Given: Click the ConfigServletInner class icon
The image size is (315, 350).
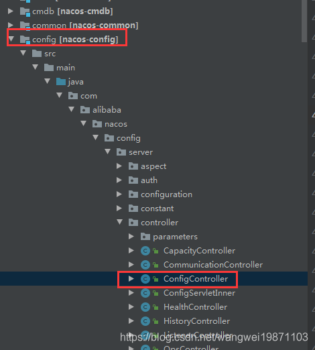Looking at the screenshot, I should tap(145, 293).
